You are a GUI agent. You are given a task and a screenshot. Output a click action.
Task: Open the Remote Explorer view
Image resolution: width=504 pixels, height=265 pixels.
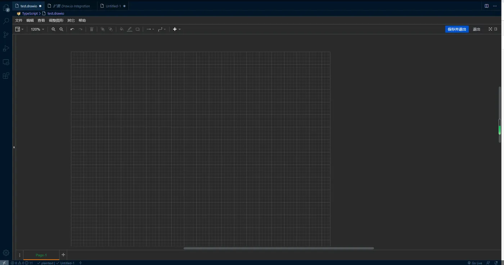(6, 62)
